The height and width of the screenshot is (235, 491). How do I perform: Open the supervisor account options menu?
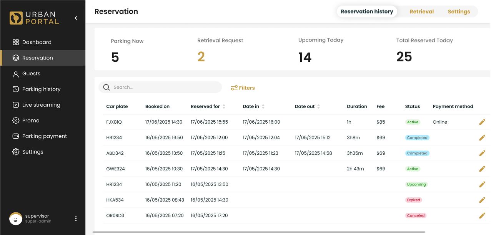[x=76, y=219]
